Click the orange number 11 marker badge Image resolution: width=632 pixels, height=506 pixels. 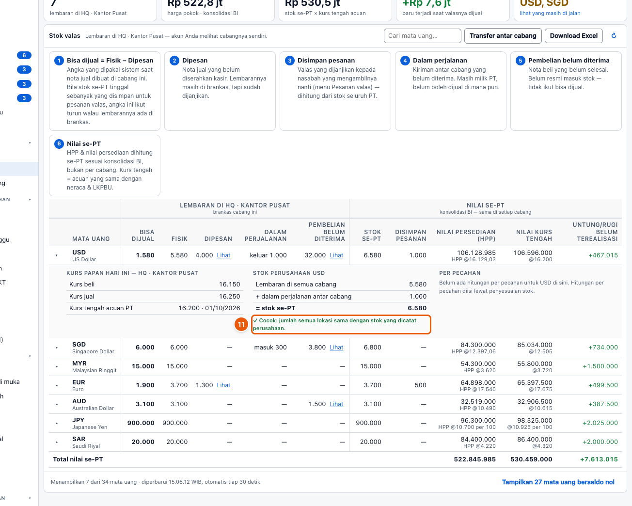click(241, 324)
